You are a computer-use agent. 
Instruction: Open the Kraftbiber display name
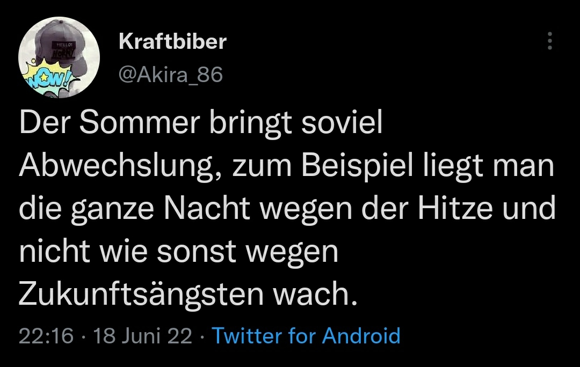click(x=172, y=41)
